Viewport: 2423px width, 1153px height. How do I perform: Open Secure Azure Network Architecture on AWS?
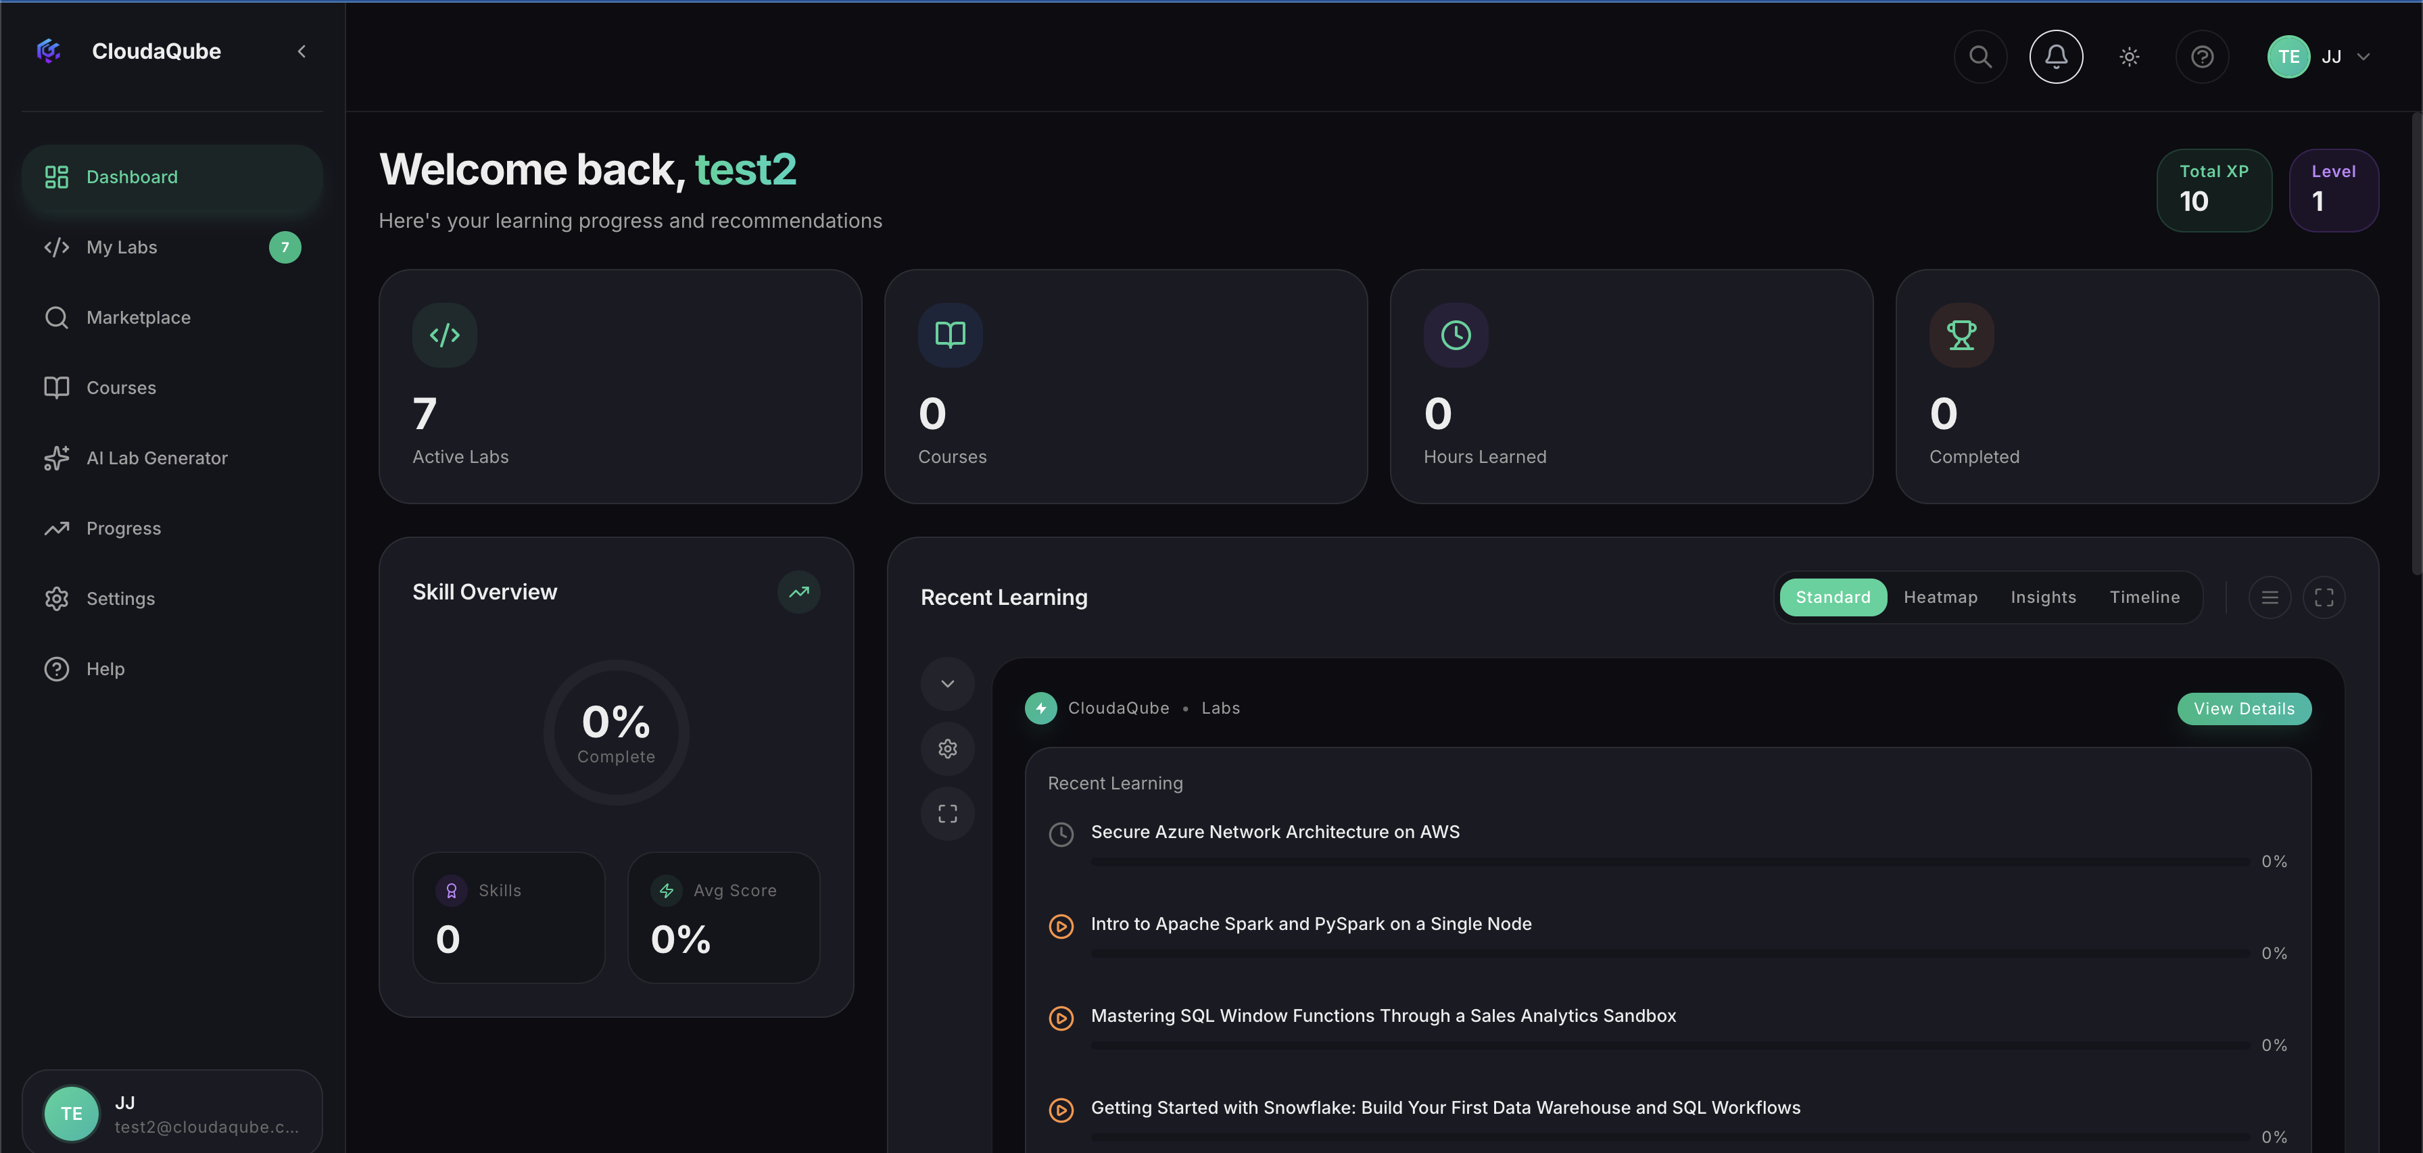coord(1274,832)
